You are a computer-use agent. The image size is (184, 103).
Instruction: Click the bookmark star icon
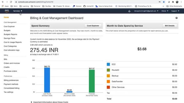164,2
